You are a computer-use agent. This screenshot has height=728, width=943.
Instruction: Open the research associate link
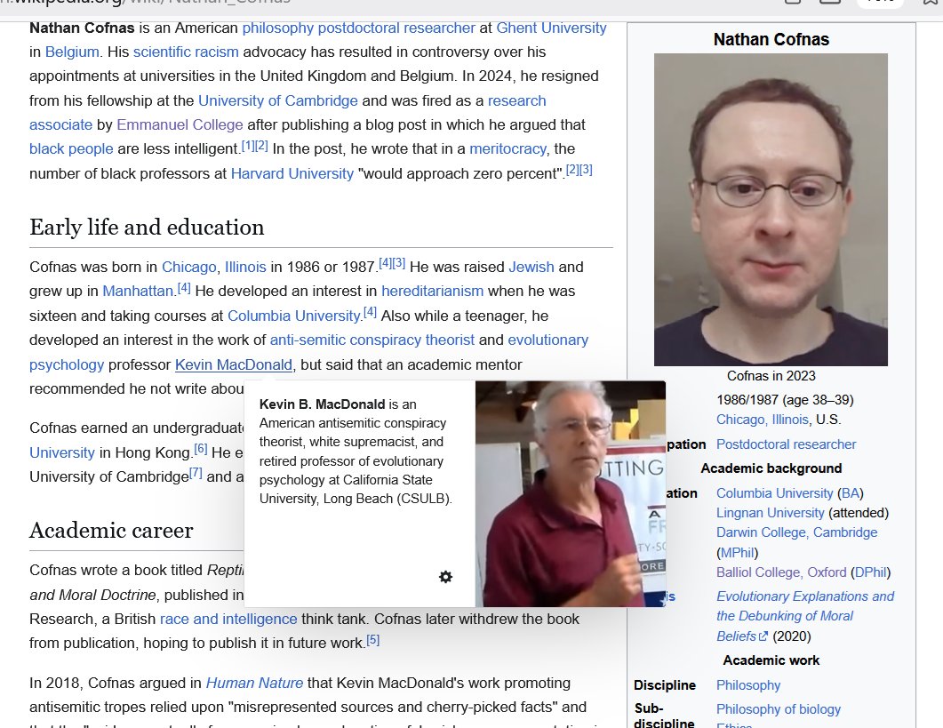point(516,101)
